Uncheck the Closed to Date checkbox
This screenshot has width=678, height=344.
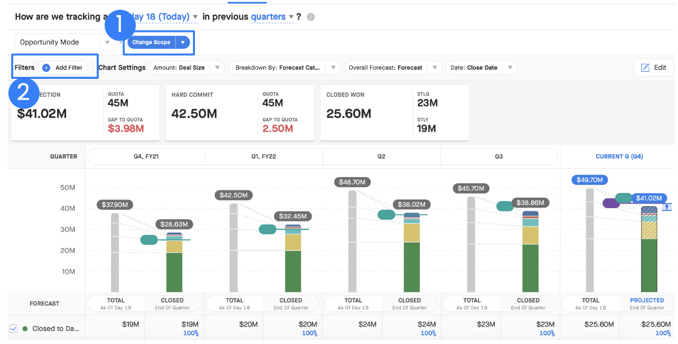pyautogui.click(x=14, y=329)
